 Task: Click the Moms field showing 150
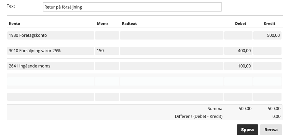[107, 51]
